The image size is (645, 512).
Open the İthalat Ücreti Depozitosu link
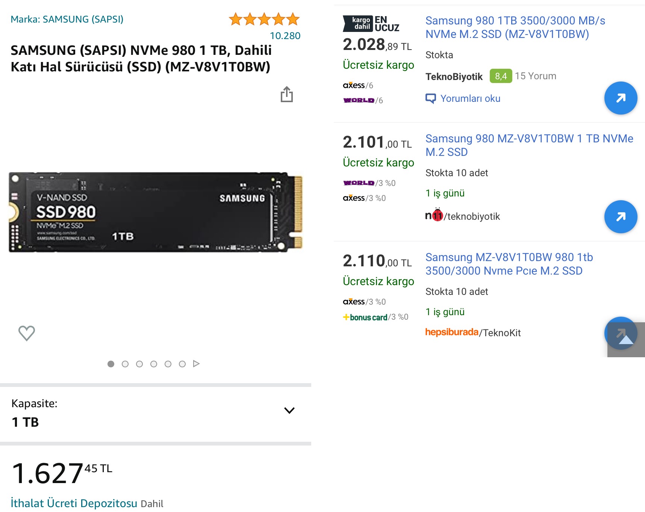click(74, 503)
